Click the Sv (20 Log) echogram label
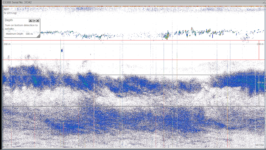Screen dimensions: 266x150 [x=10, y=13]
